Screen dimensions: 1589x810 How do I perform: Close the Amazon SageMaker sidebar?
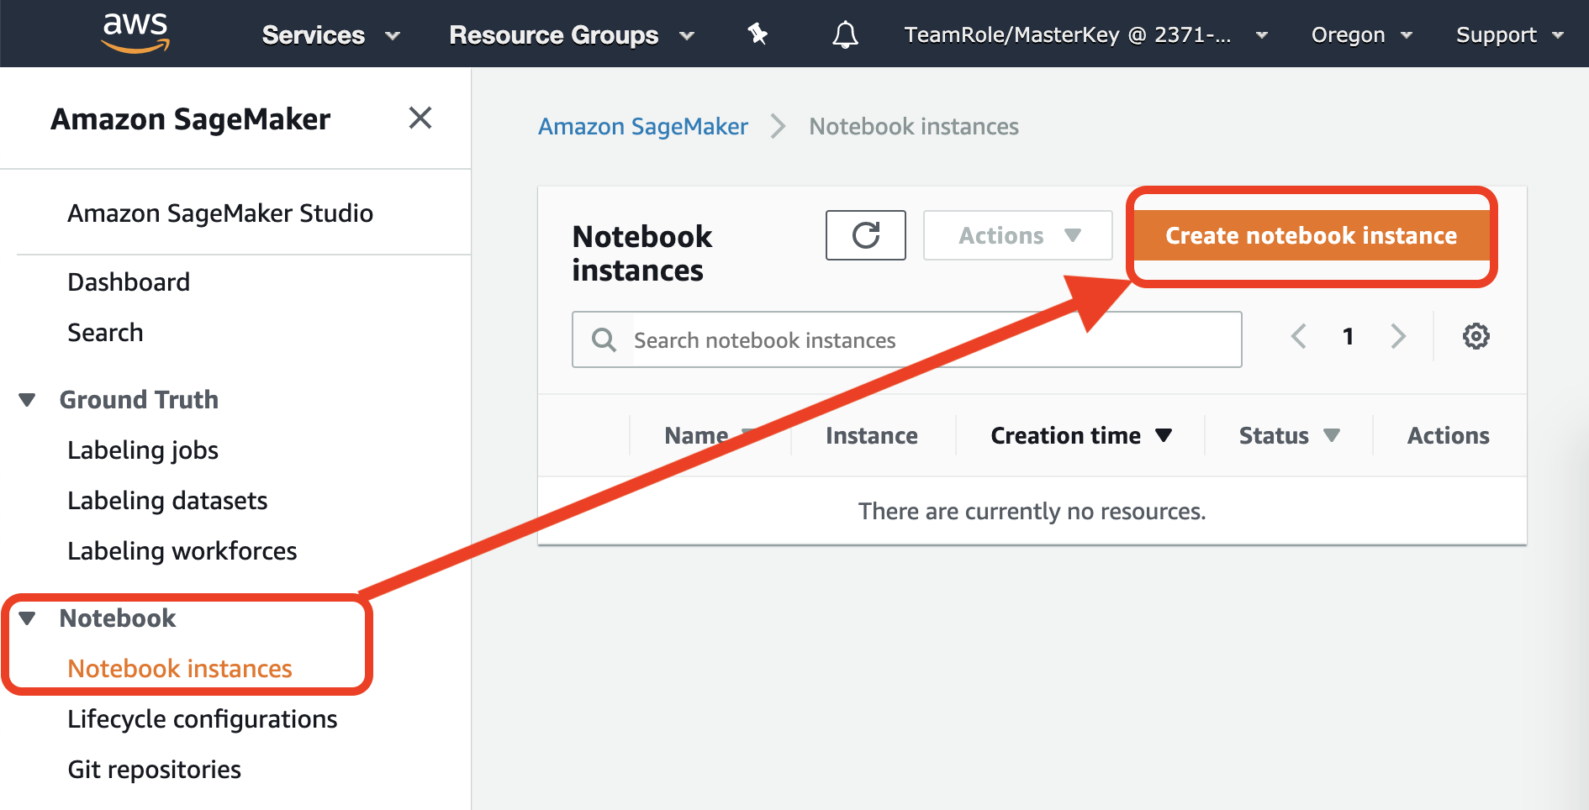420,118
